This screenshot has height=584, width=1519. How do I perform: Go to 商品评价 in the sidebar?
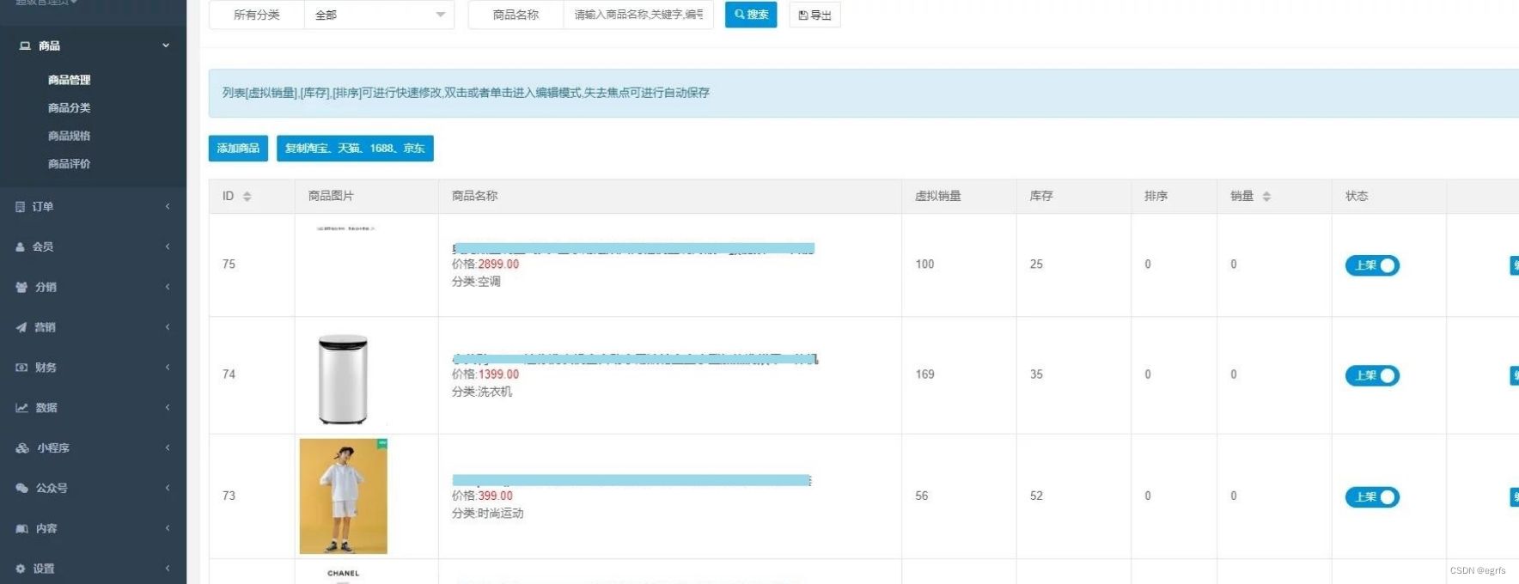pos(69,164)
